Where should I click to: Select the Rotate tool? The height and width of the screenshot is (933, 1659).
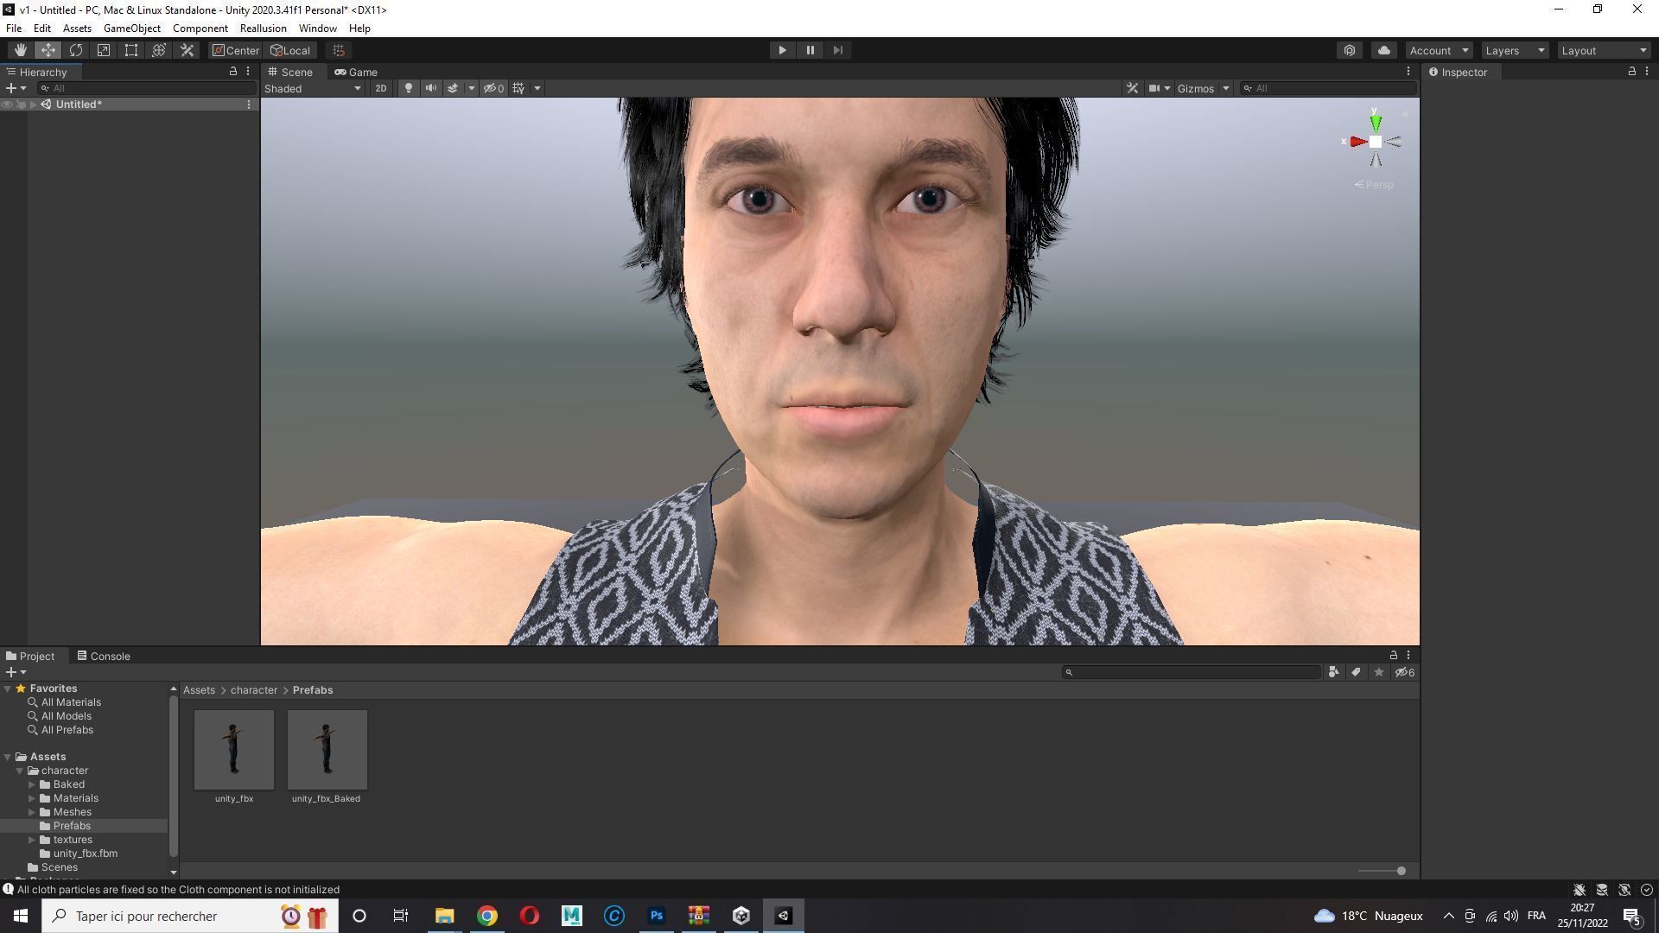tap(76, 50)
